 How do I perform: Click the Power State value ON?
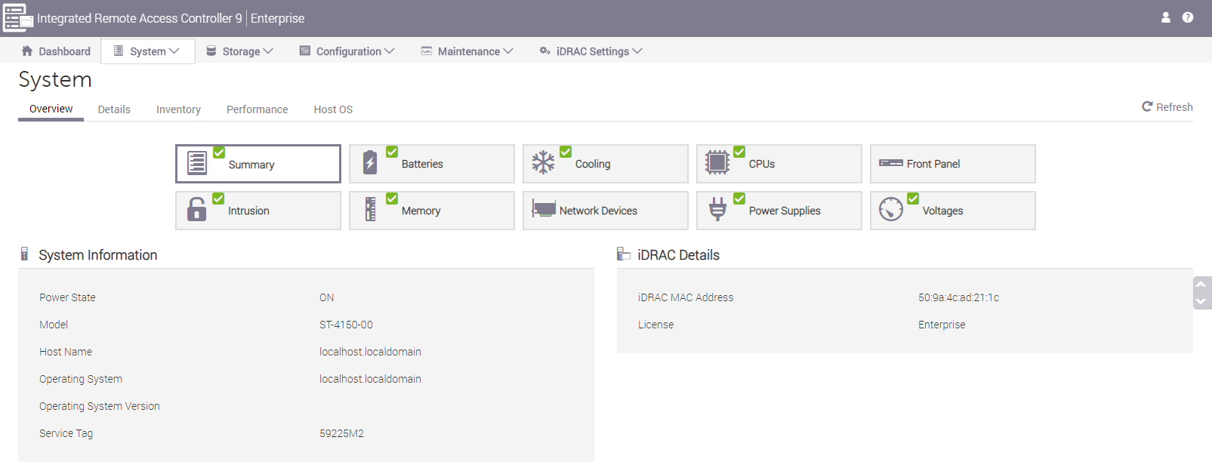(x=326, y=297)
